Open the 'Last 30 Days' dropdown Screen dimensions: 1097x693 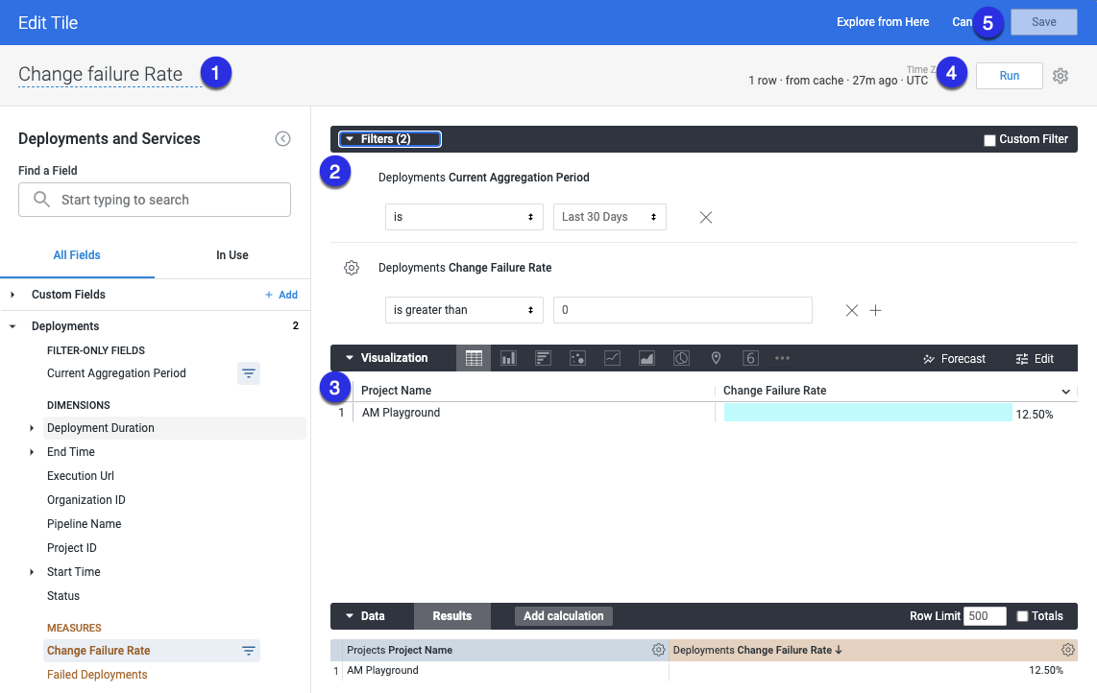[x=609, y=217]
